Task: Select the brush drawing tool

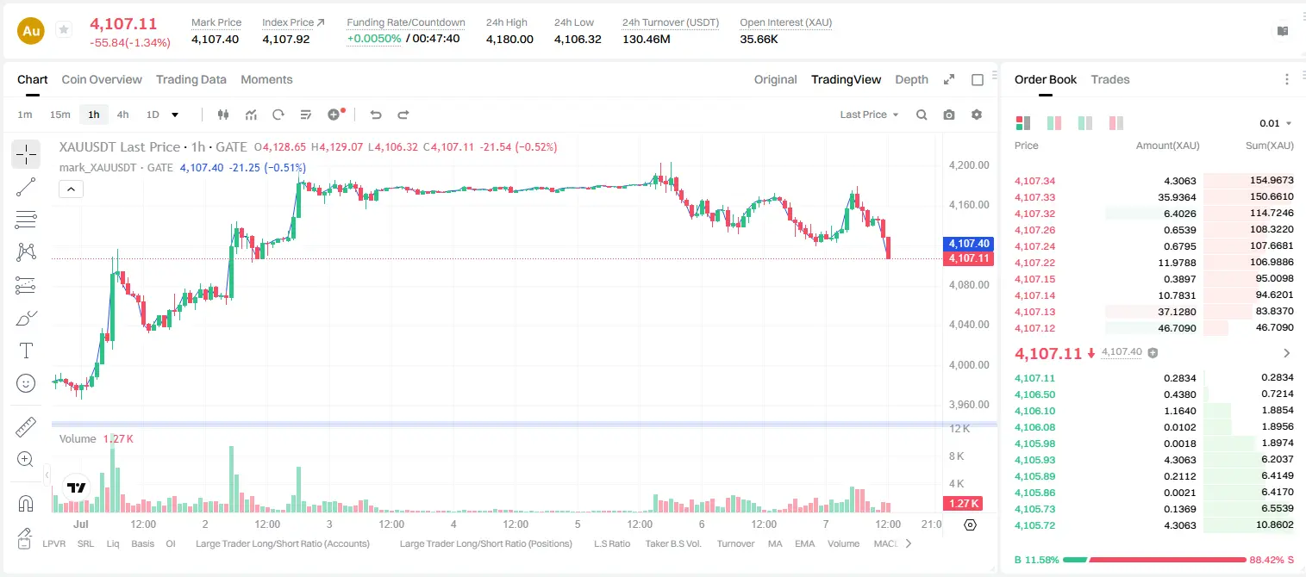Action: coord(26,318)
